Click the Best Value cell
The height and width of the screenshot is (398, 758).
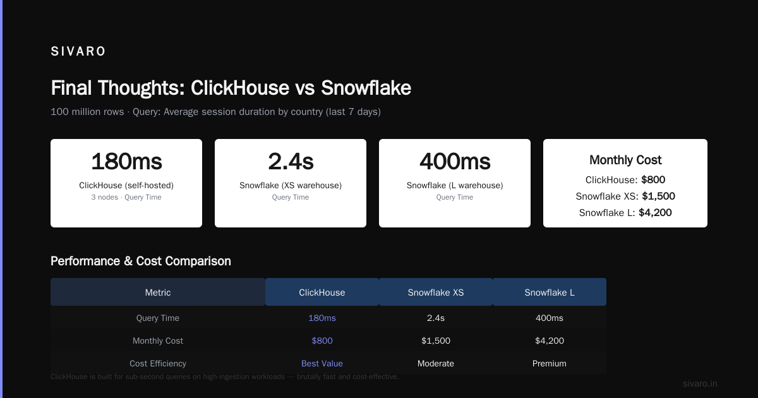[x=322, y=363]
